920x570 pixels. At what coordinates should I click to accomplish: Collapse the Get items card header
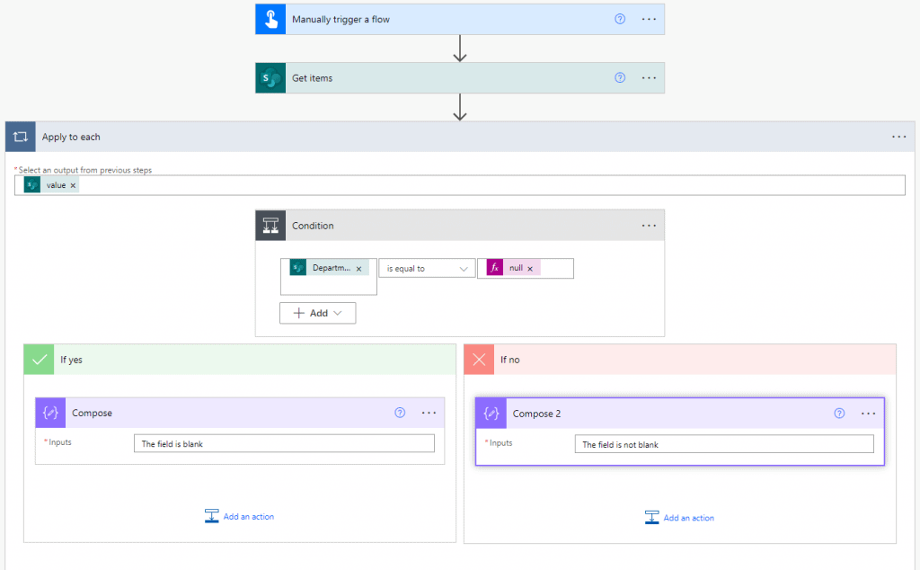pyautogui.click(x=460, y=78)
